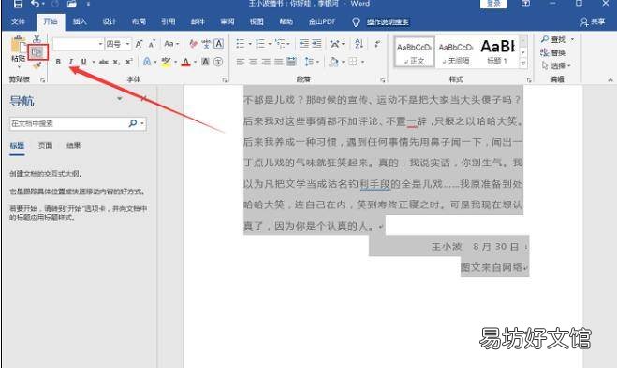The width and height of the screenshot is (617, 368).
Task: Toggle show paragraph marks icon
Action: click(x=377, y=44)
